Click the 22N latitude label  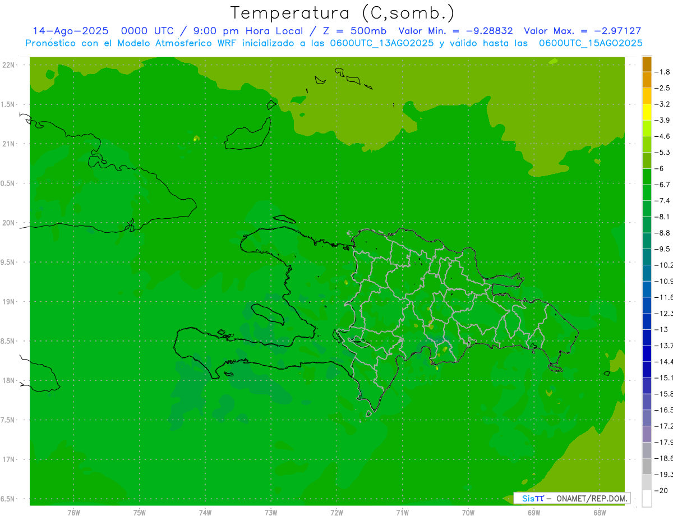pos(8,65)
